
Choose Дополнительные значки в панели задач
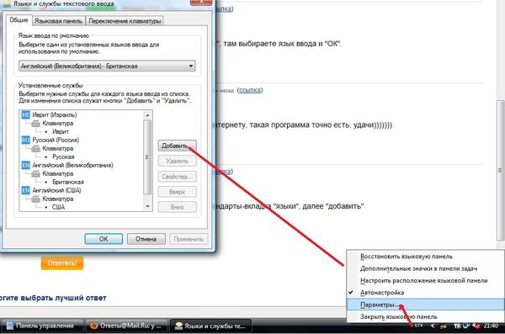[x=425, y=268]
